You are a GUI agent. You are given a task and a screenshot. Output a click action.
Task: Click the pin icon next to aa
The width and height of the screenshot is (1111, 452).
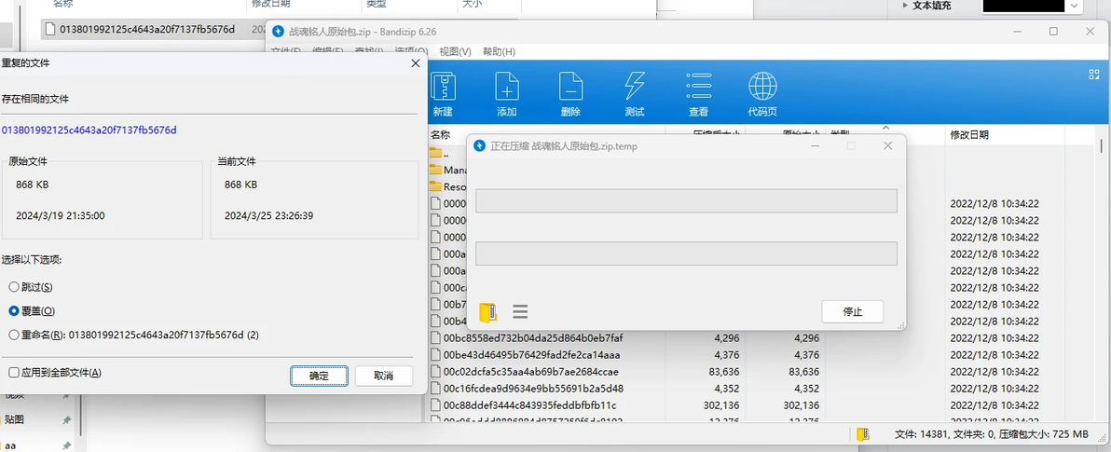66,445
